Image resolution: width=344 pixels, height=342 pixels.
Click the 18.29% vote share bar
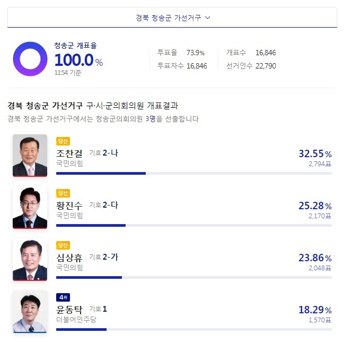point(194,329)
